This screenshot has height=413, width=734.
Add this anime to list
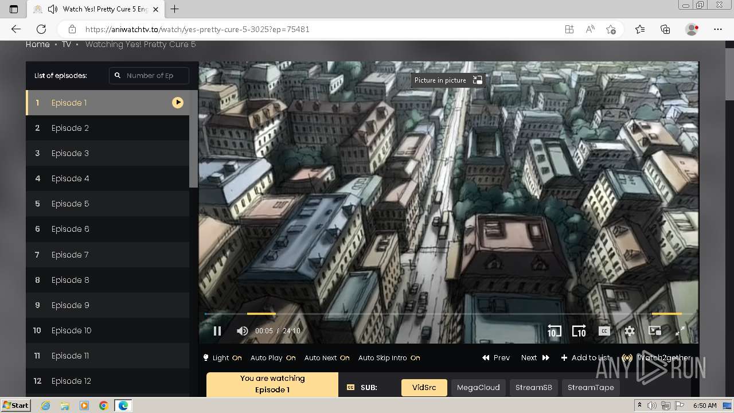(x=585, y=358)
